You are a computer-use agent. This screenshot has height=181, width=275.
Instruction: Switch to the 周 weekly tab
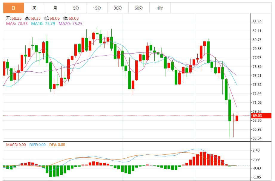(34, 8)
